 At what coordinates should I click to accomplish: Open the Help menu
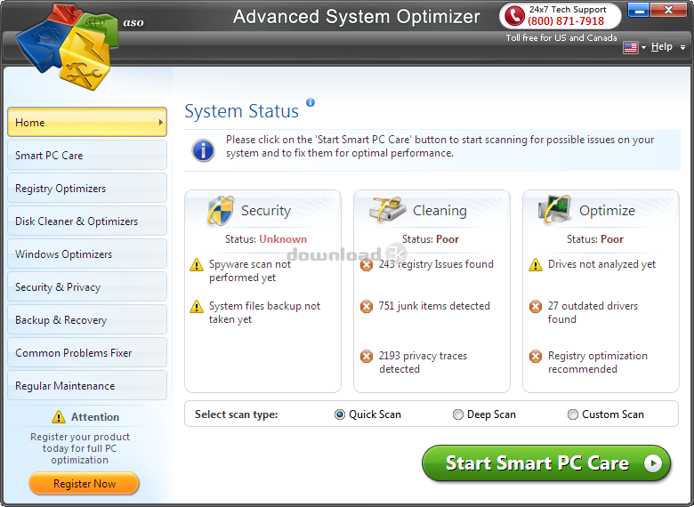(662, 46)
